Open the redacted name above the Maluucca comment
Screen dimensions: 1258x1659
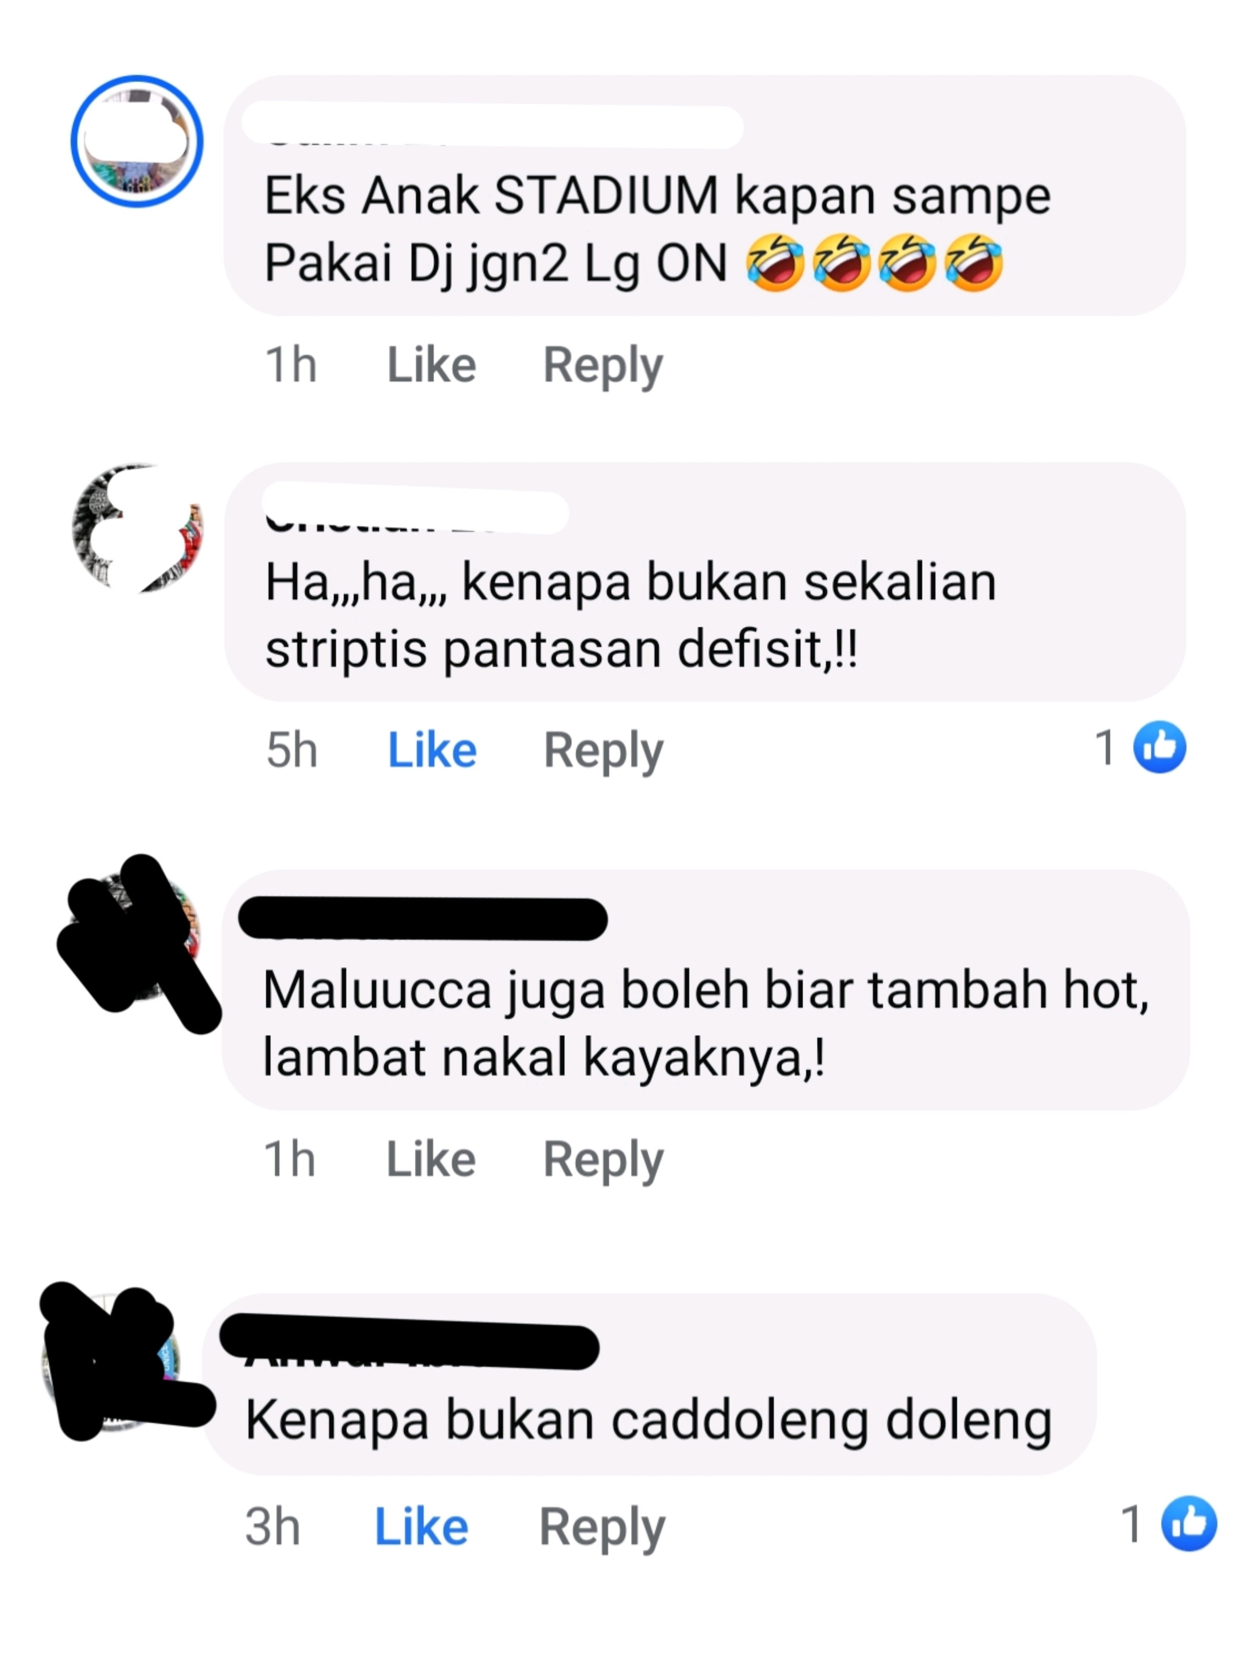422,919
